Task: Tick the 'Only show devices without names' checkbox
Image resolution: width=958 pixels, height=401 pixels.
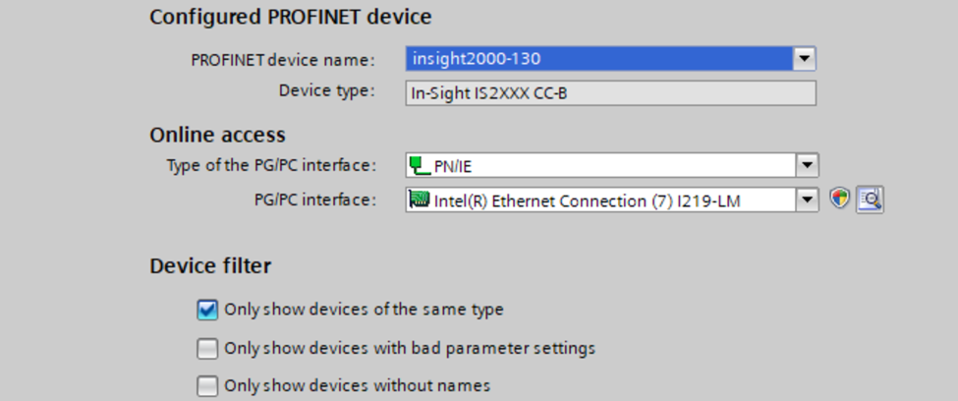Action: point(207,385)
